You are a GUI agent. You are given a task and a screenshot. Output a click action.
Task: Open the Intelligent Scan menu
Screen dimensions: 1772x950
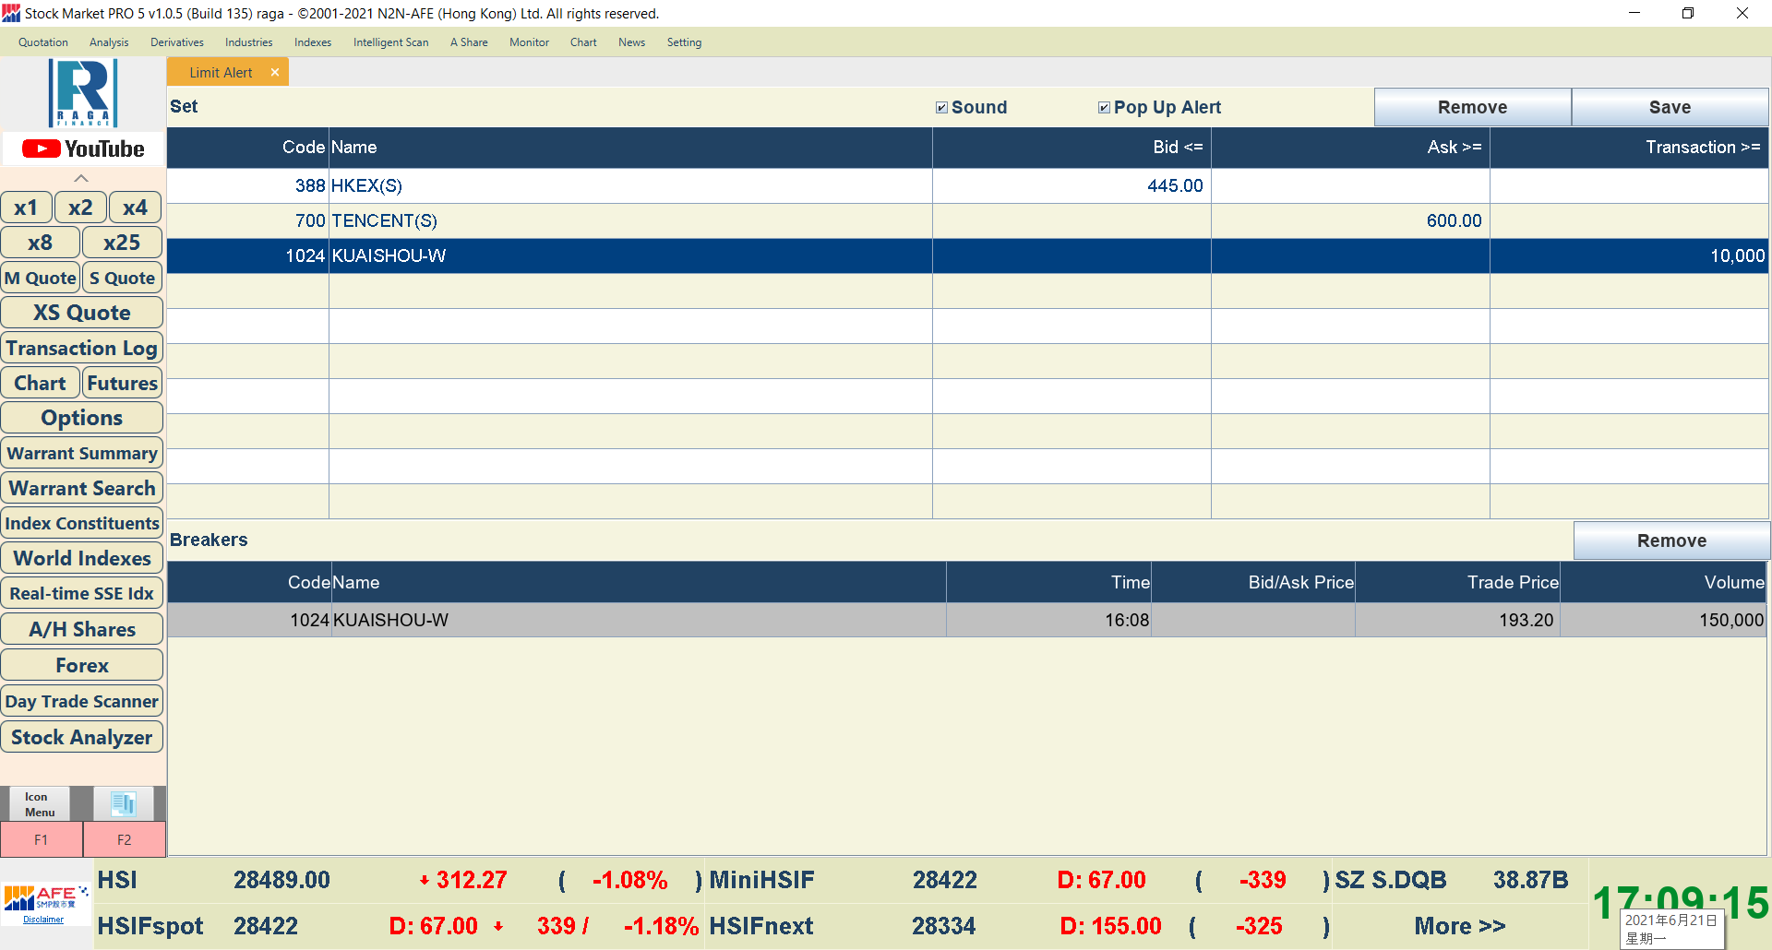tap(390, 42)
